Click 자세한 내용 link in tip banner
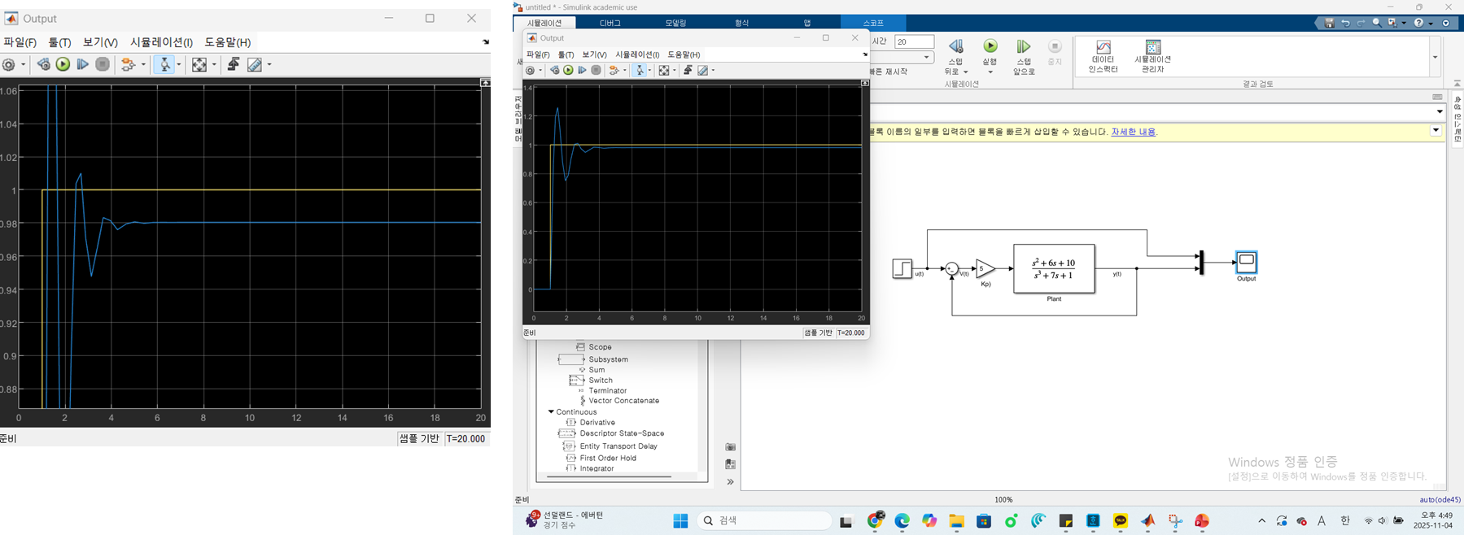This screenshot has height=535, width=1464. click(x=1133, y=132)
